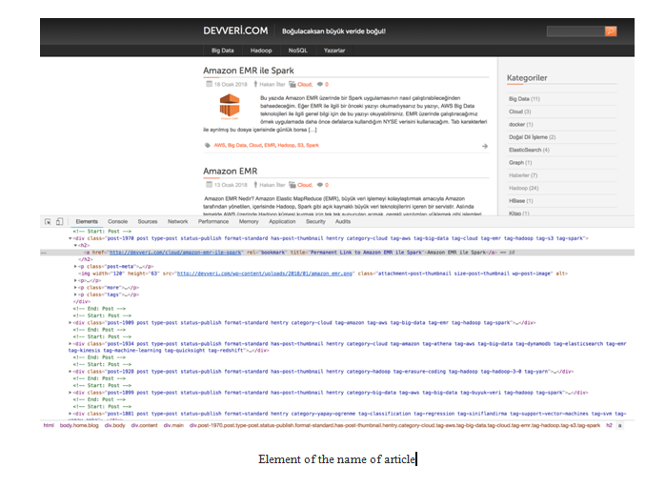The height and width of the screenshot is (488, 666).
Task: Collapse the h2 node in DOM tree
Action: pos(75,246)
